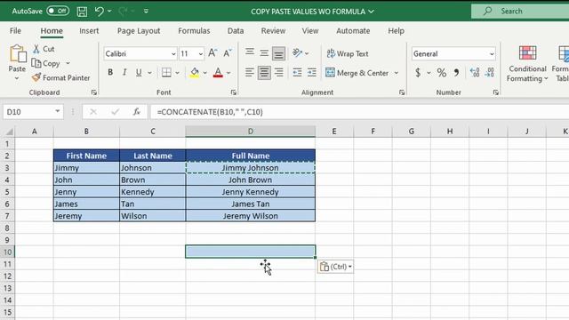Toggle Bold formatting
This screenshot has height=320, width=569.
[x=110, y=73]
